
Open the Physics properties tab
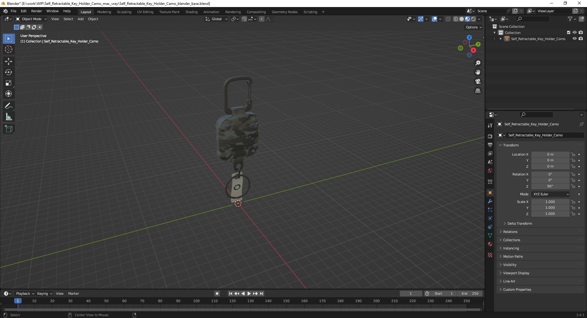point(490,218)
